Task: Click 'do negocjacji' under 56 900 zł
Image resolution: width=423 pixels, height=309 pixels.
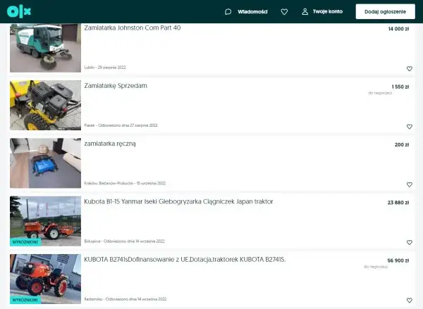Action: [376, 267]
